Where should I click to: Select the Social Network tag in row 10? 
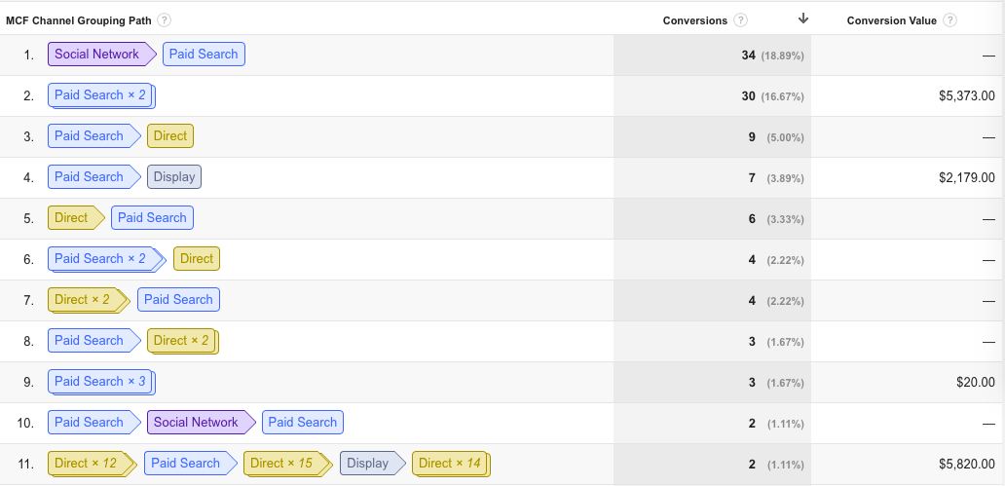click(202, 423)
